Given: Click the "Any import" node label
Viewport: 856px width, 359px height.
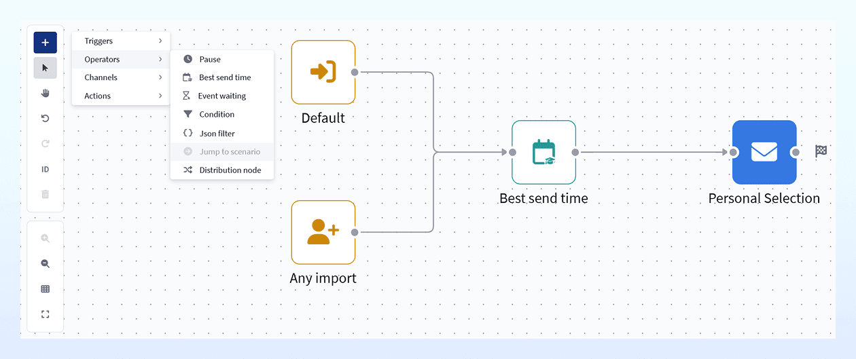Looking at the screenshot, I should (323, 278).
